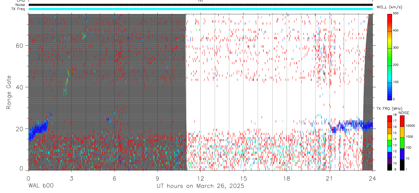
Task: Click the '151' CPID value at top
Action: [200, 1]
